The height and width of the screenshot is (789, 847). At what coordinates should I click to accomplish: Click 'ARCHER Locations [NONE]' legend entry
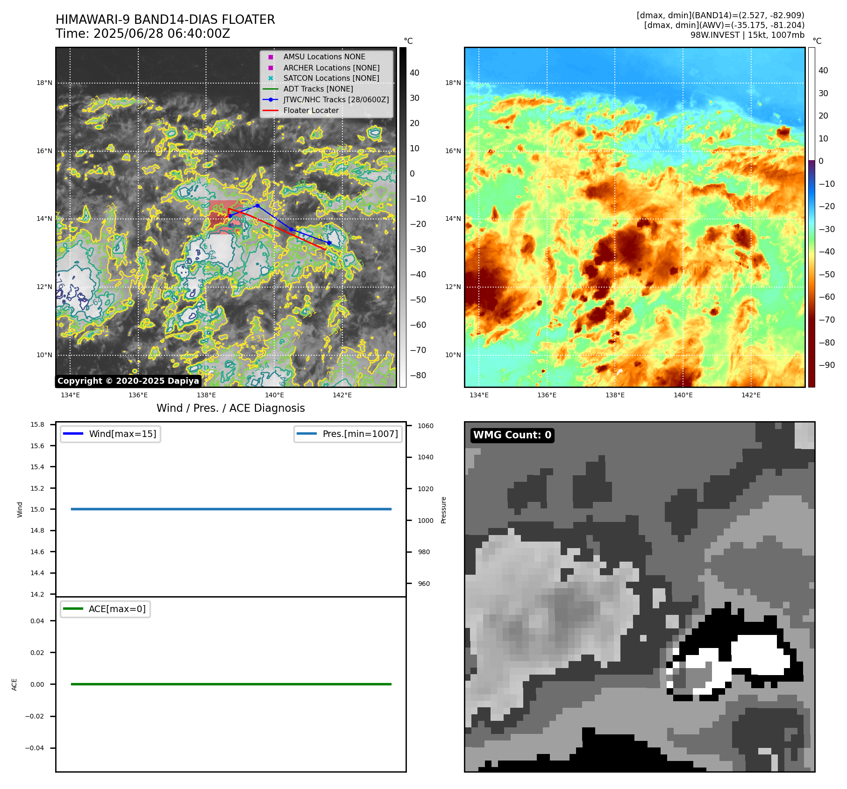[x=331, y=68]
